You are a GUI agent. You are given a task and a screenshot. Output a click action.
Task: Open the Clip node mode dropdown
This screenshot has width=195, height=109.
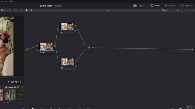(165, 10)
